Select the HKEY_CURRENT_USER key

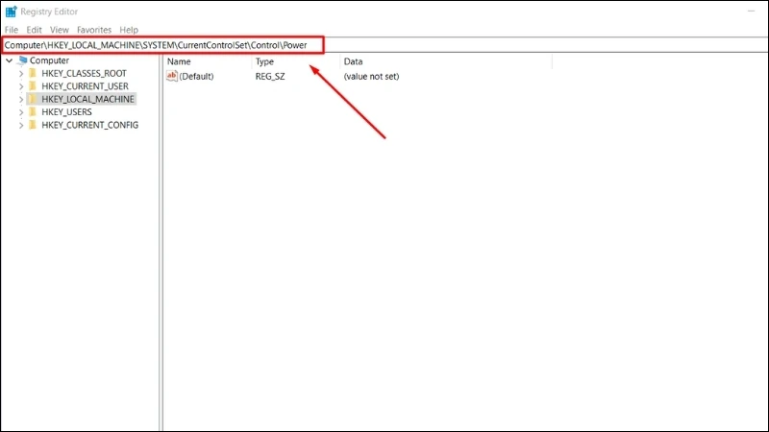pyautogui.click(x=85, y=86)
